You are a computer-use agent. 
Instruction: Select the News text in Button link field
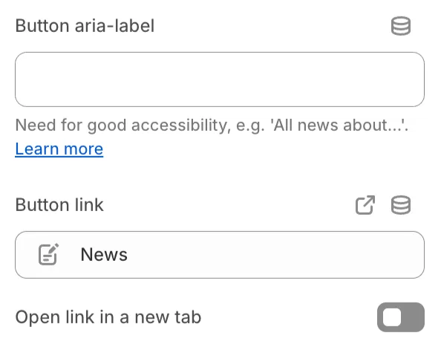coord(104,255)
